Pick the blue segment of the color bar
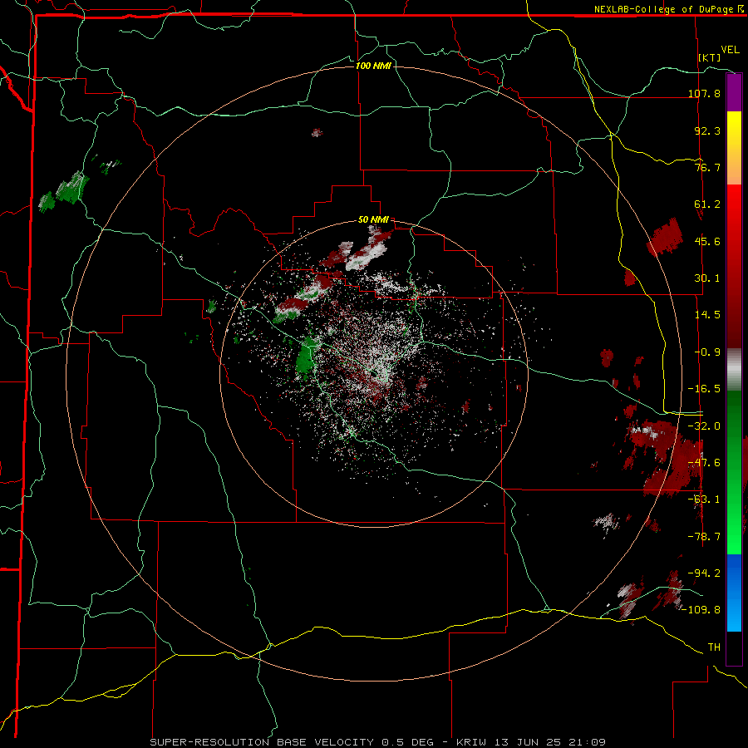748x748 pixels. click(x=734, y=593)
